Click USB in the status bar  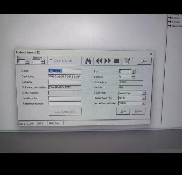tap(41, 124)
